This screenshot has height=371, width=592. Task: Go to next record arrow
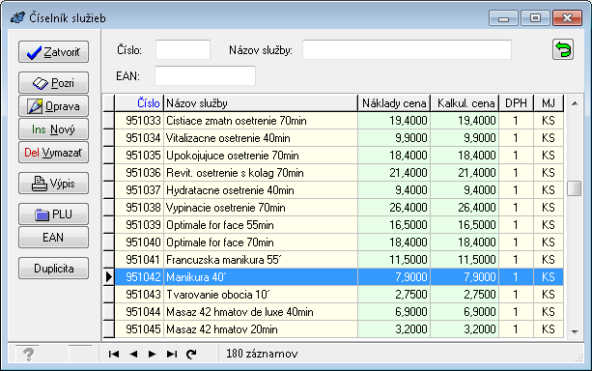click(153, 354)
